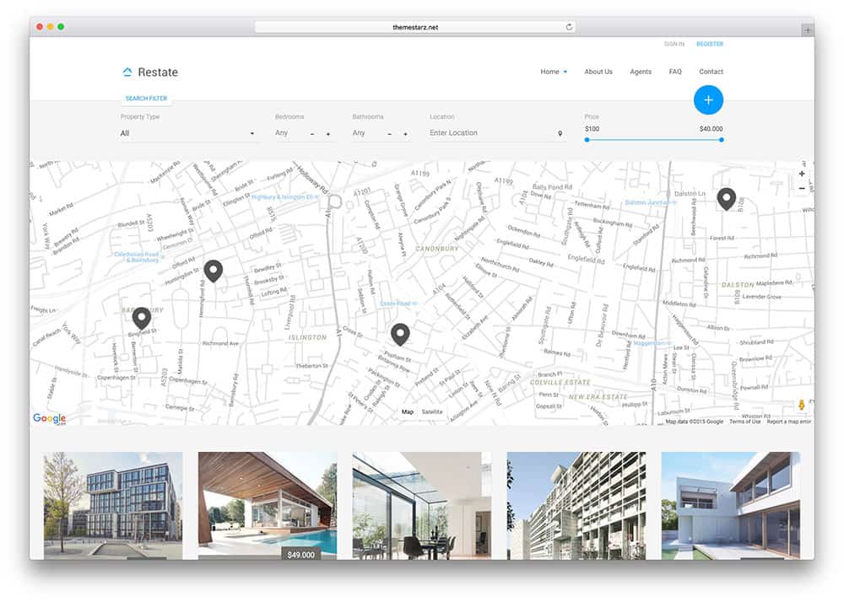This screenshot has width=844, height=602.
Task: Click the $100 minimum price value
Action: point(592,129)
